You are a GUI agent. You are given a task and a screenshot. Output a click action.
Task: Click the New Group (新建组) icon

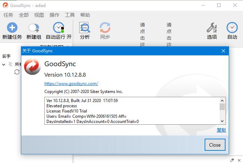[x=34, y=28]
